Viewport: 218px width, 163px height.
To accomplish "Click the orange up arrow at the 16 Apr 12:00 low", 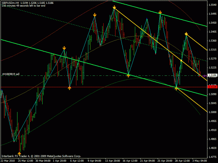I will click(x=128, y=75).
